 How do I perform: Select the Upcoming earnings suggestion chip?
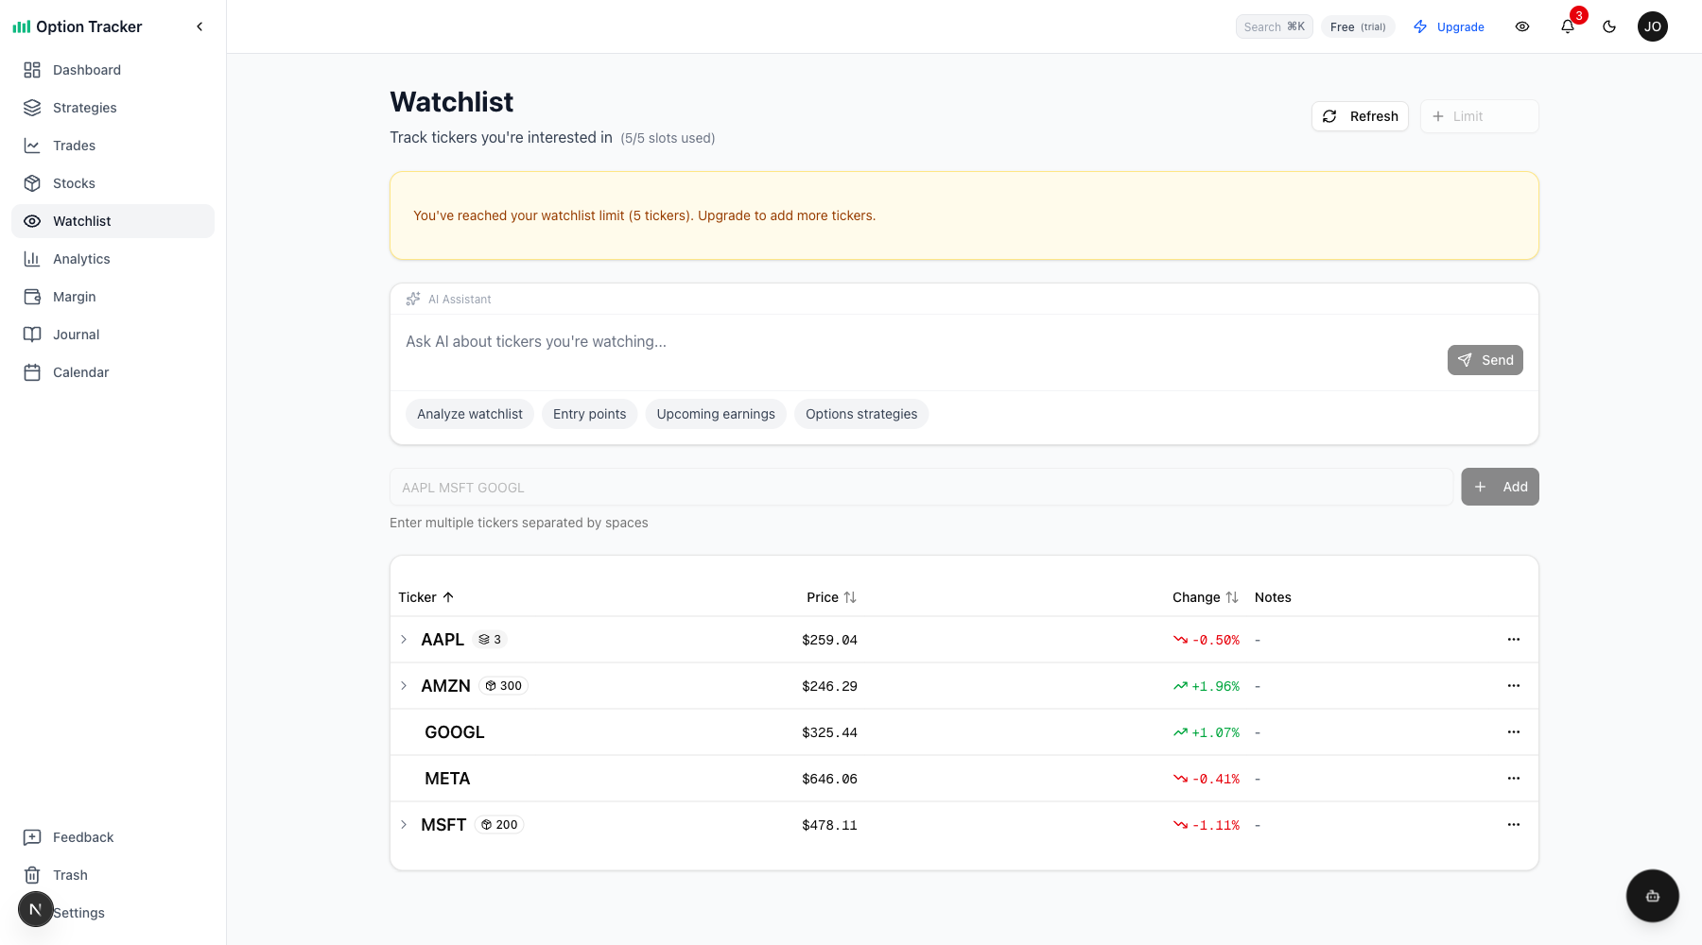click(716, 414)
